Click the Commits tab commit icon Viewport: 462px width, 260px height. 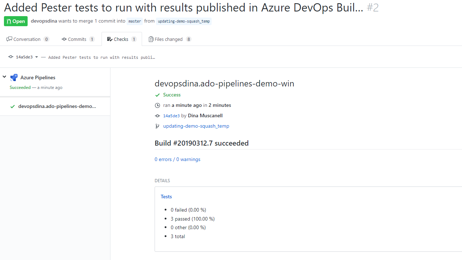pyautogui.click(x=64, y=39)
